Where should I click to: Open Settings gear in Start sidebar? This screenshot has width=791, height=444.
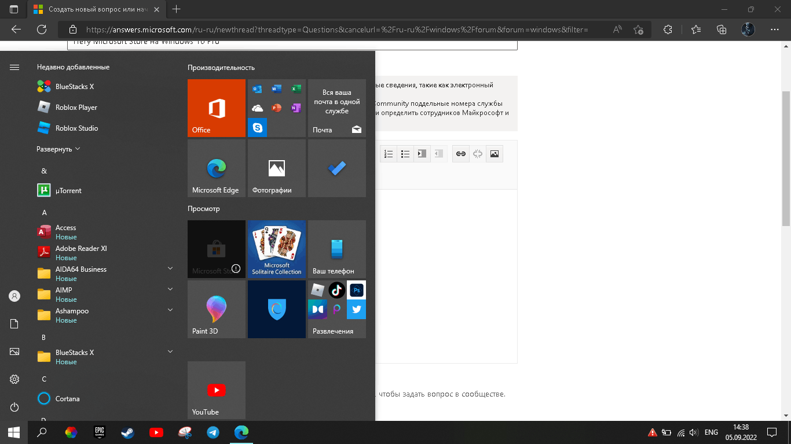(x=14, y=379)
